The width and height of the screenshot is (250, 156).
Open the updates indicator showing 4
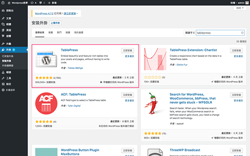[x=33, y=3]
